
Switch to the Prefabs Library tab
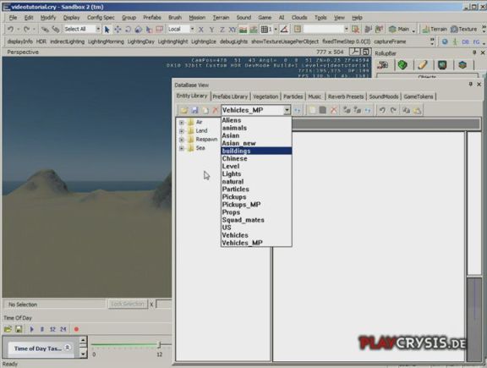point(230,96)
